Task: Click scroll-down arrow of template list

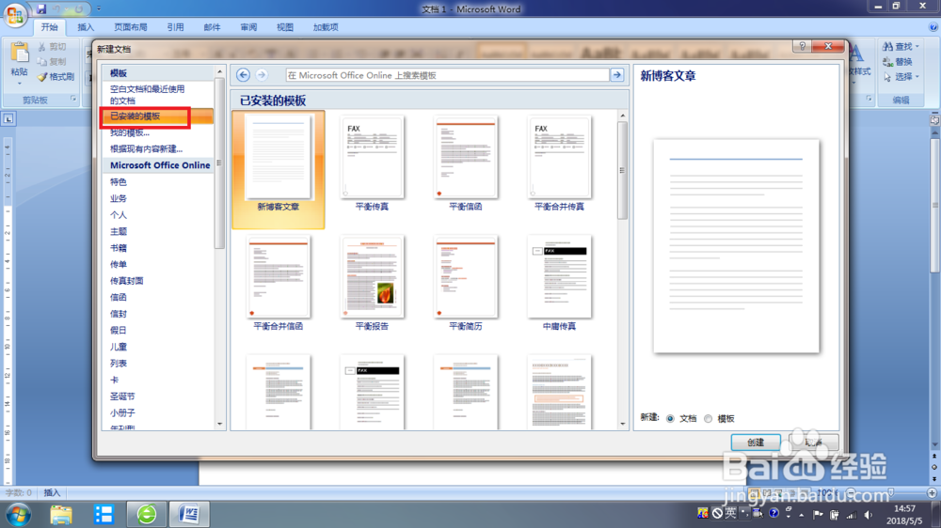Action: pos(622,424)
